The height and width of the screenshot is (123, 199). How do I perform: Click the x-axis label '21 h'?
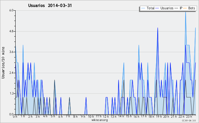[x=174, y=117]
